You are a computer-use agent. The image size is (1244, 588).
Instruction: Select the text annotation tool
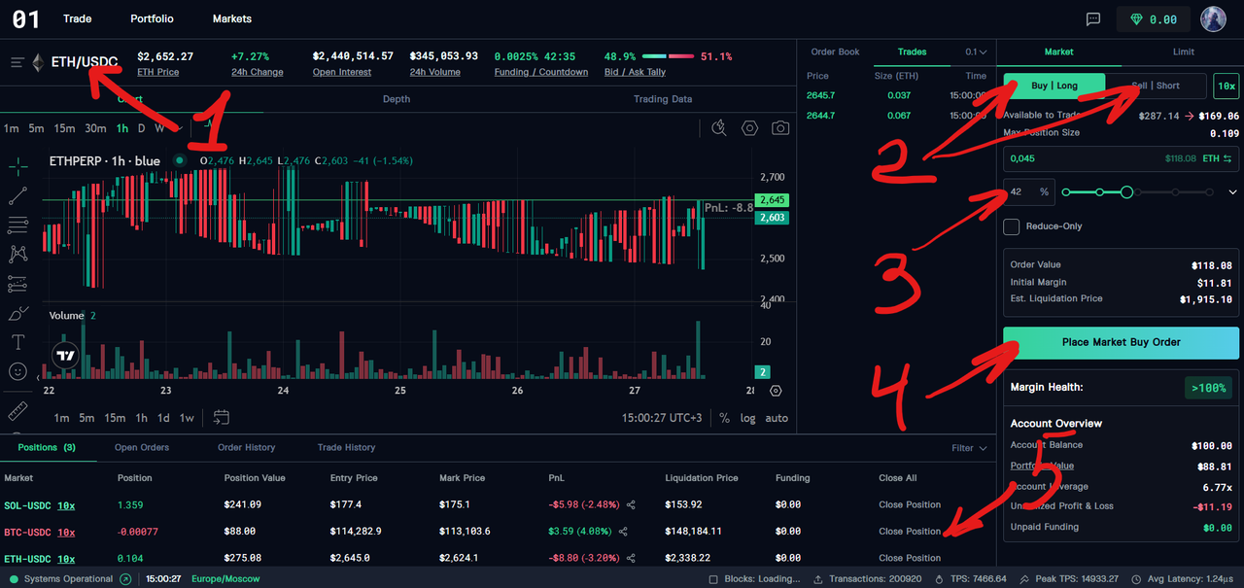(17, 342)
